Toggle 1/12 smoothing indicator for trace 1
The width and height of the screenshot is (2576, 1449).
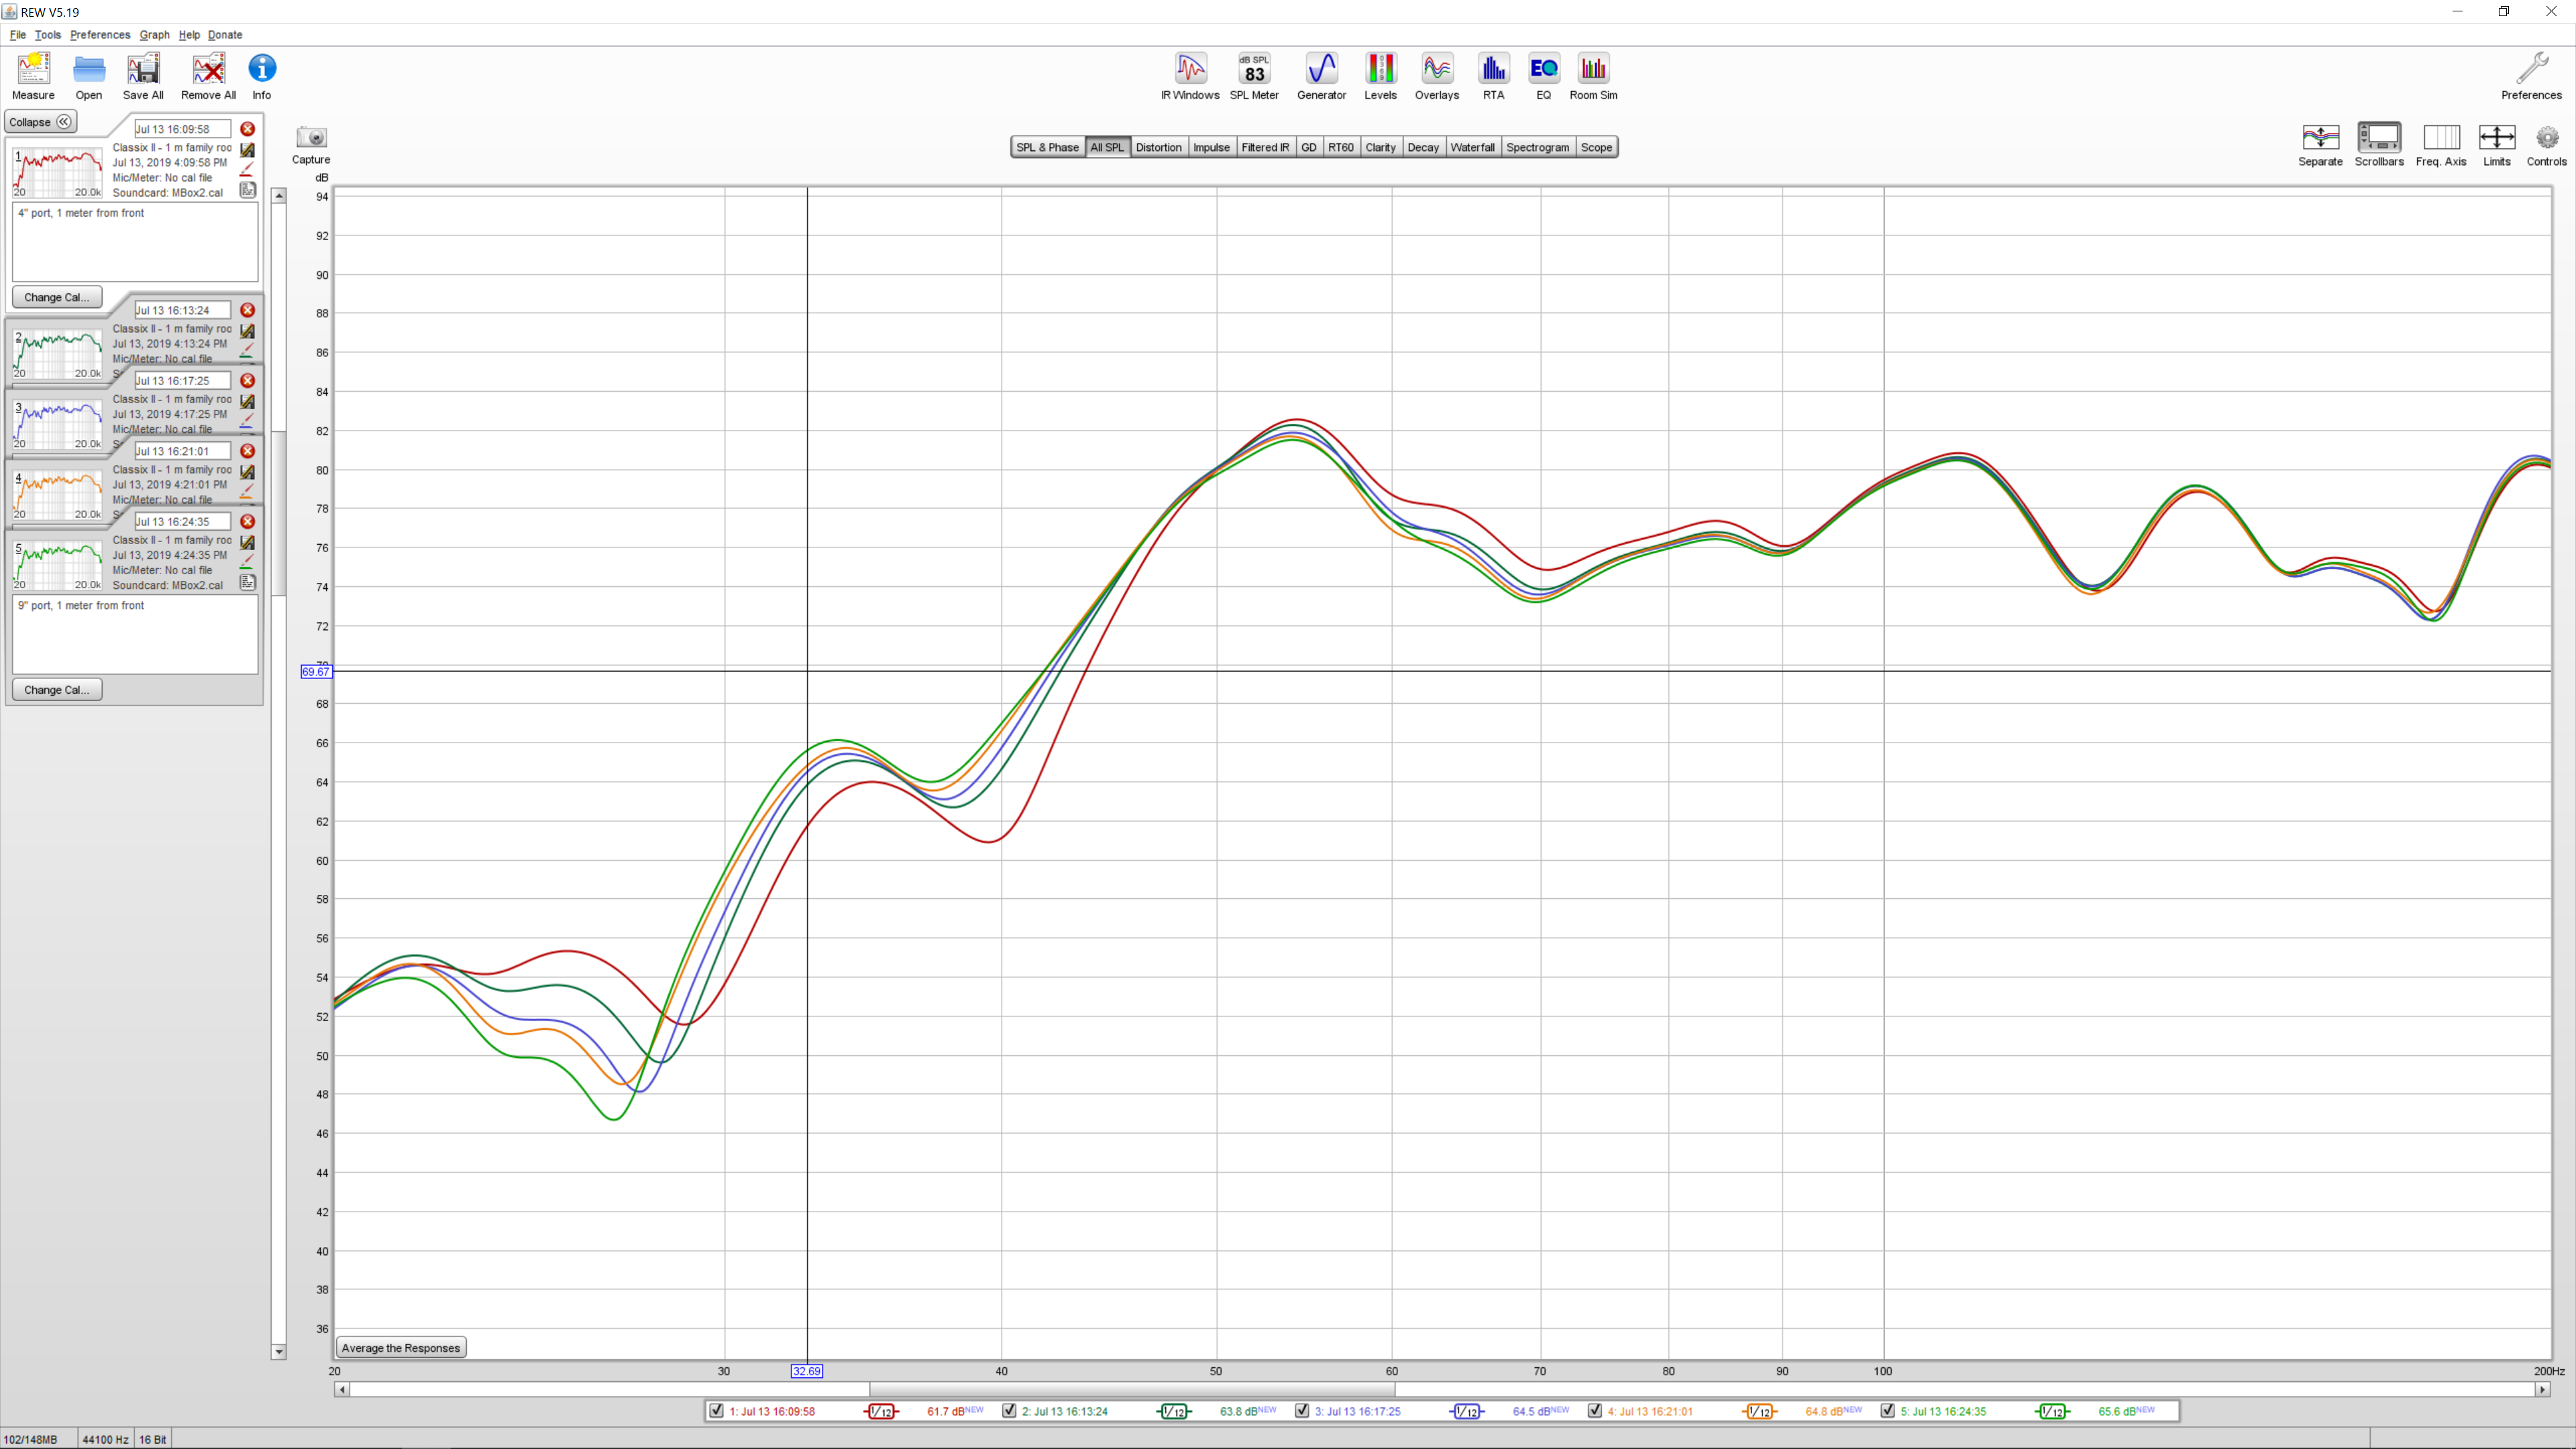click(881, 1412)
